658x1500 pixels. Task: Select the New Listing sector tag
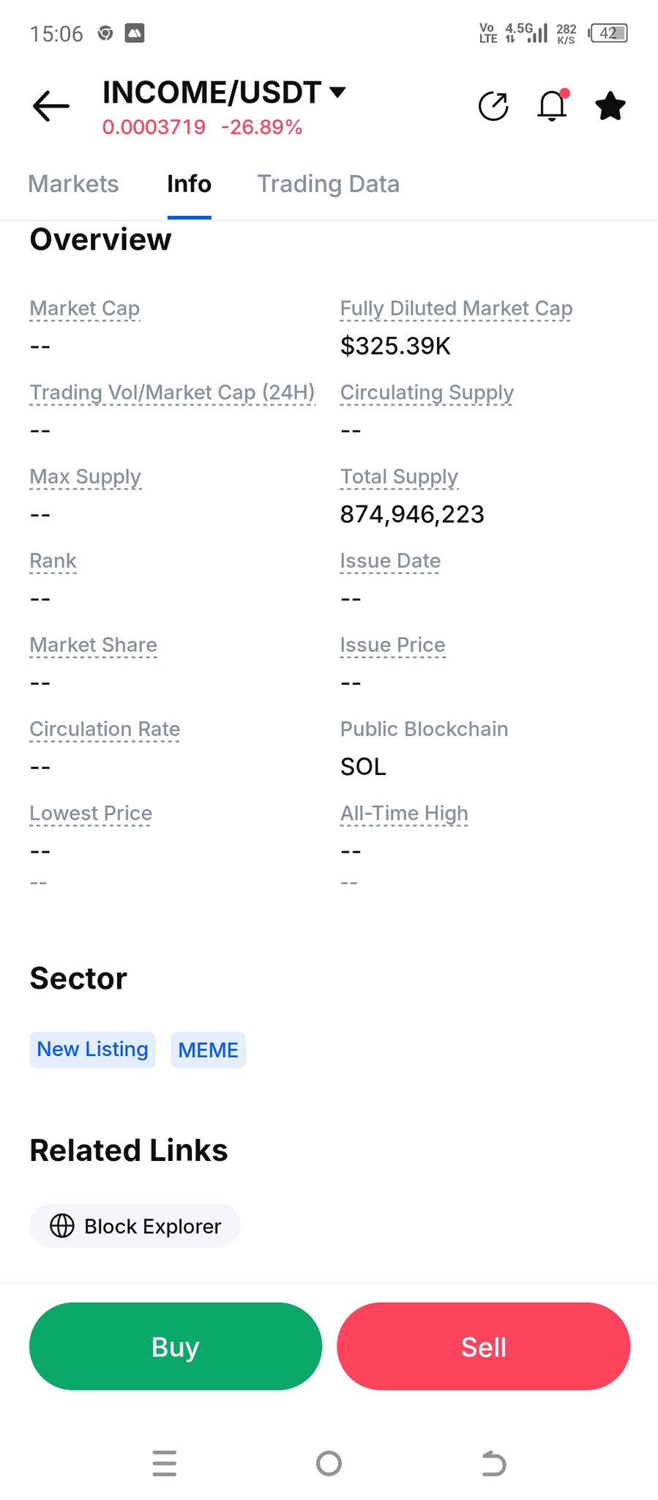tap(92, 1050)
